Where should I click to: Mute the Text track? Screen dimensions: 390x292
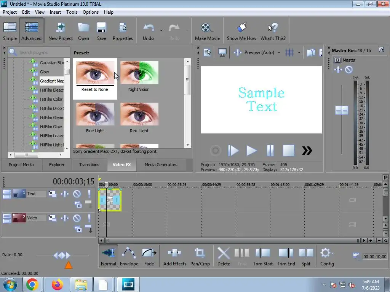tap(77, 194)
